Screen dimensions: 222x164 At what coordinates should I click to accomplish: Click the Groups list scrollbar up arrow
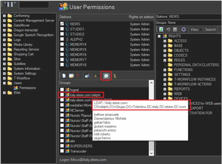pyautogui.click(x=152, y=83)
